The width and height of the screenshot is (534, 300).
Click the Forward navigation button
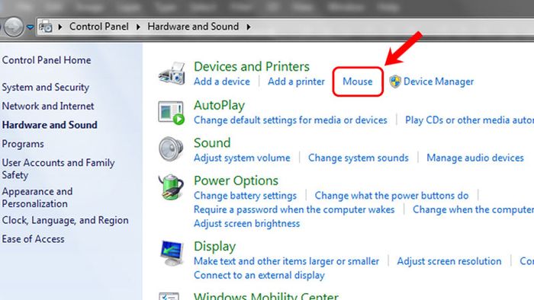point(14,26)
